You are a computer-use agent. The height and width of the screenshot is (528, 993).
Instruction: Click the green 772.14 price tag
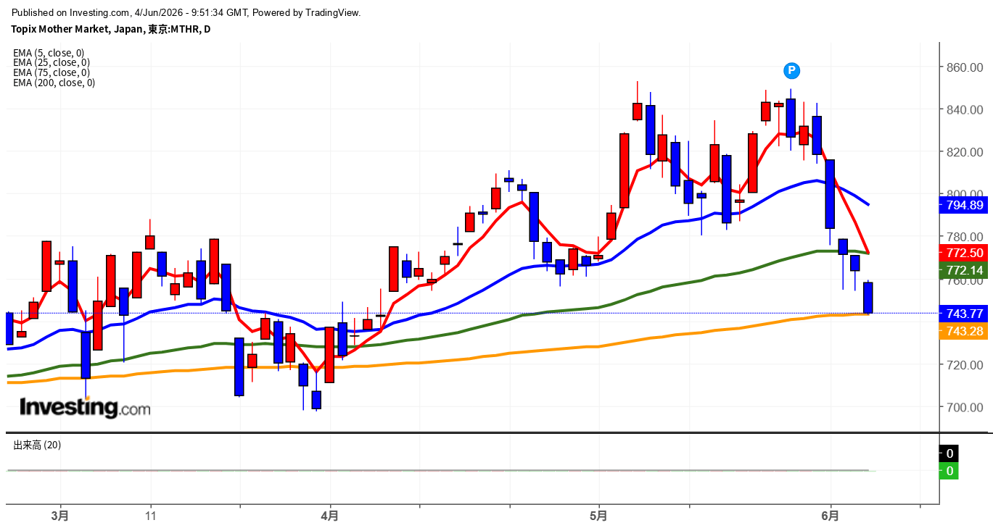tap(963, 270)
